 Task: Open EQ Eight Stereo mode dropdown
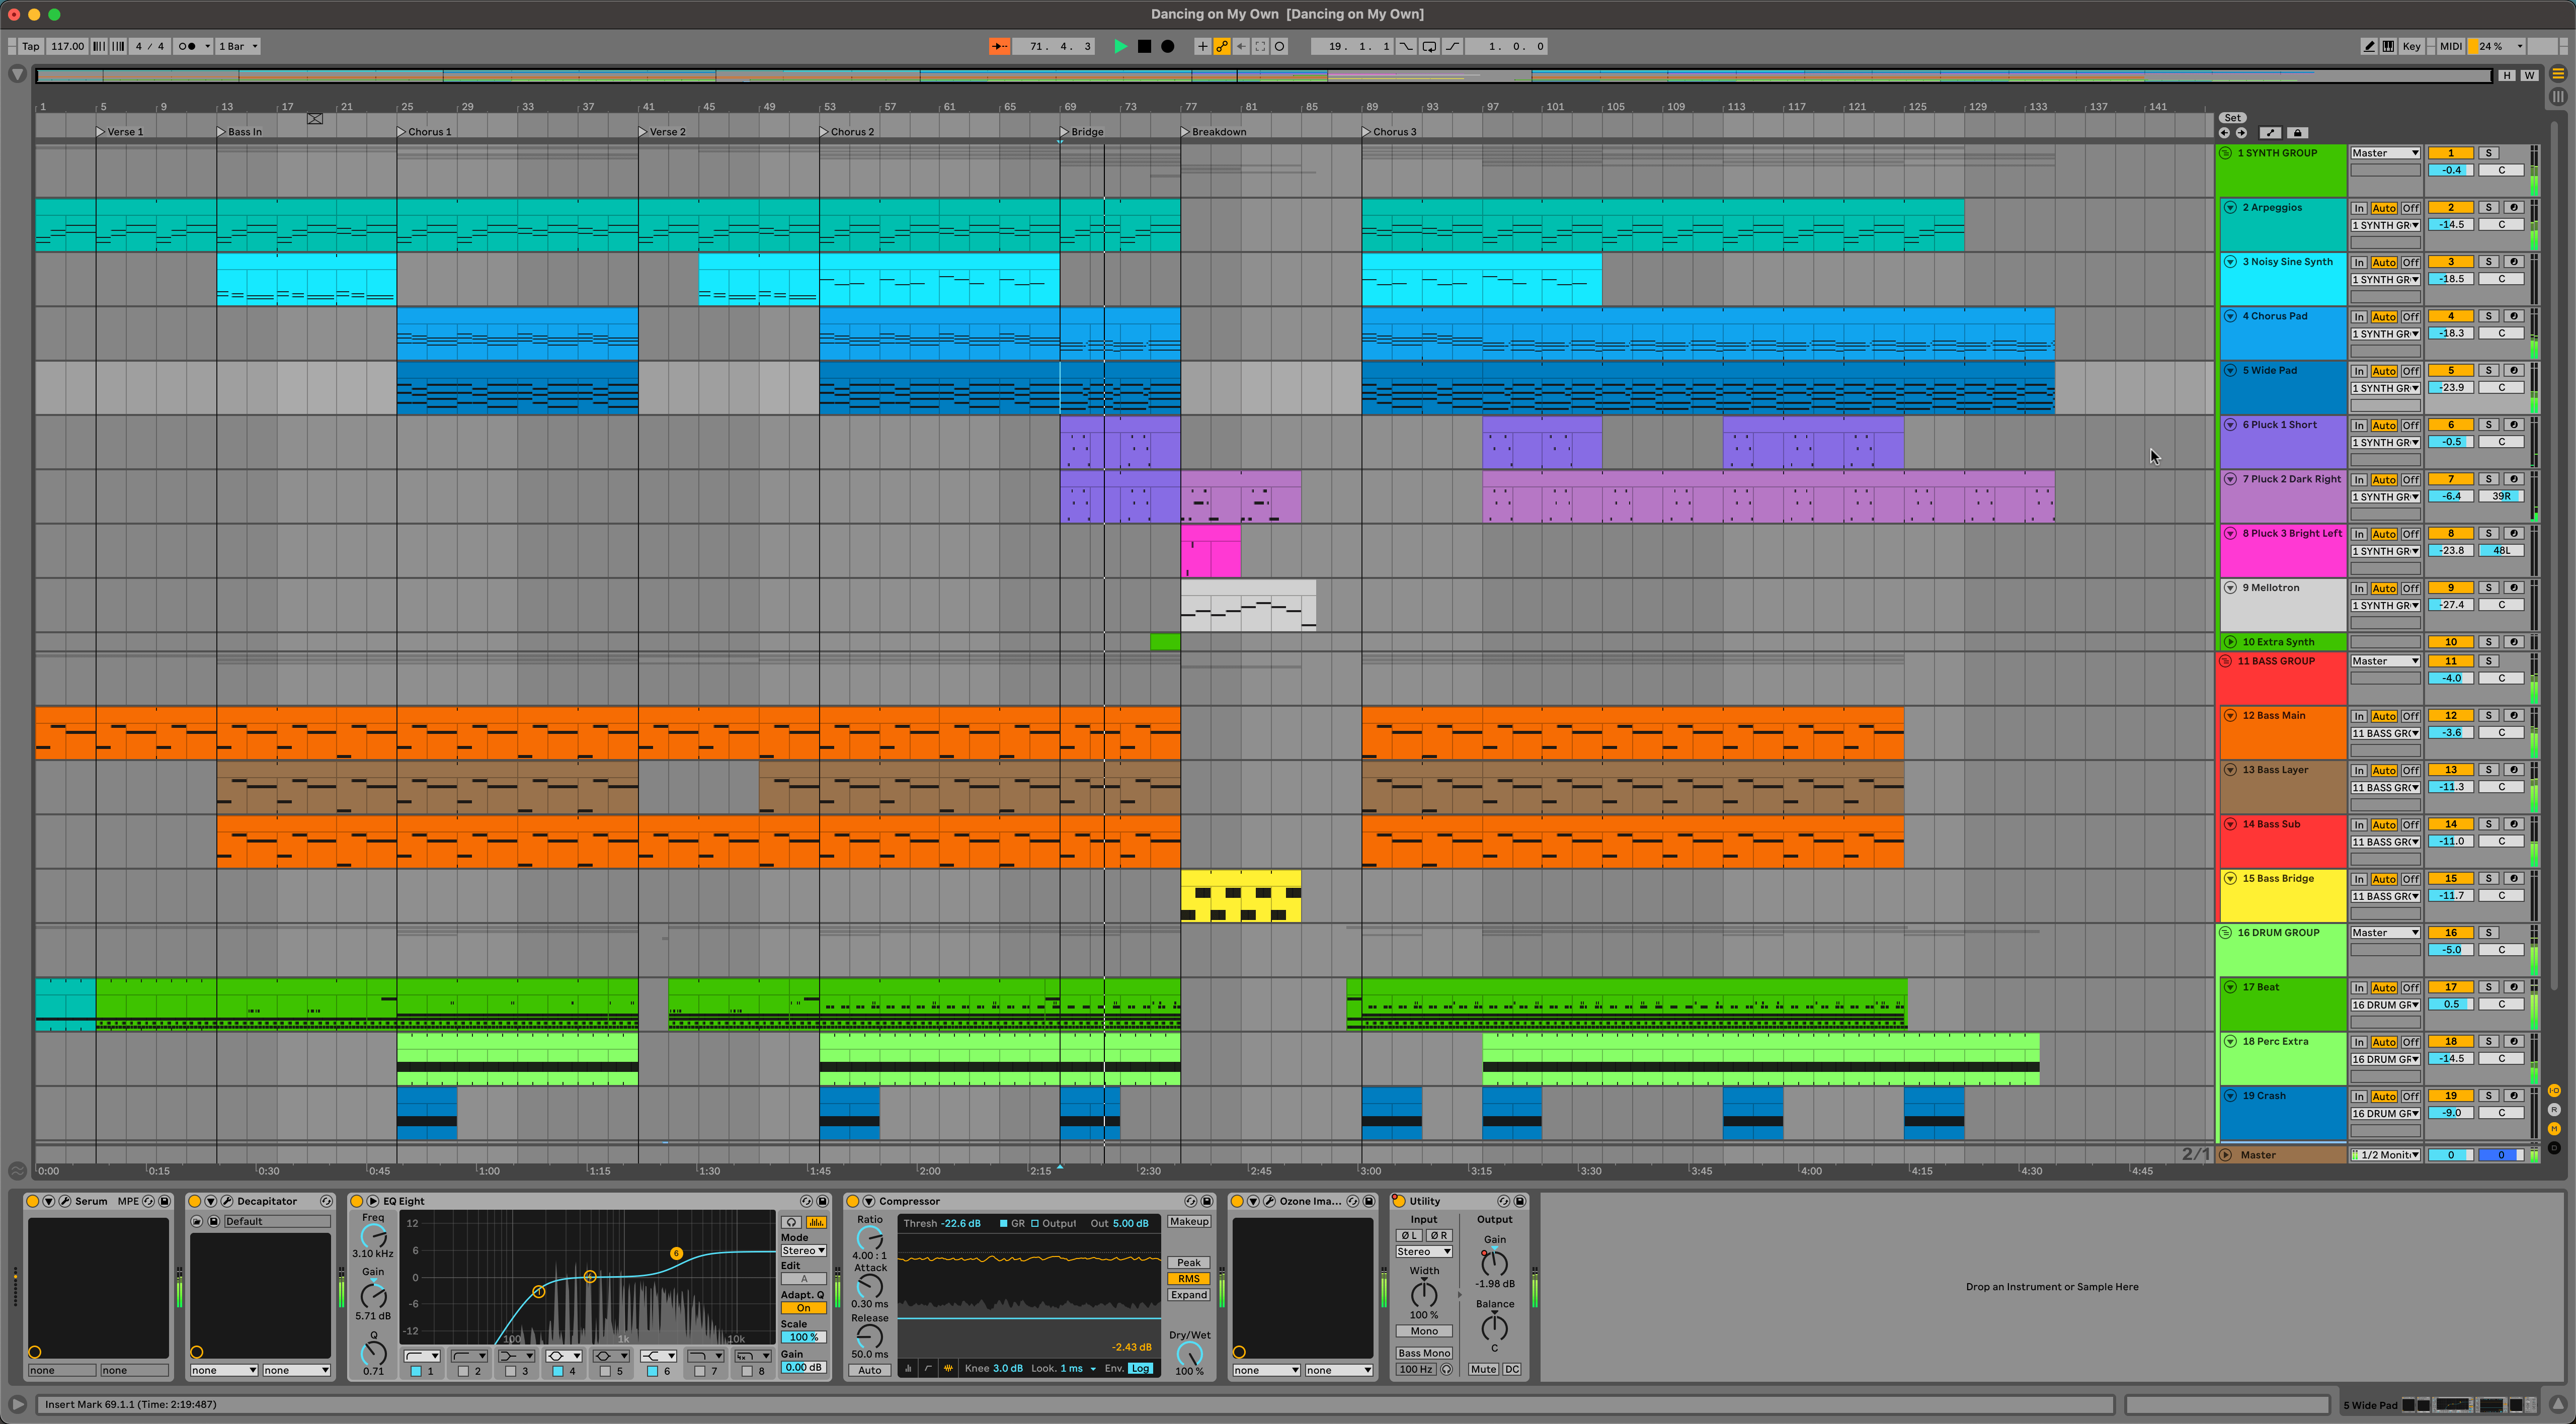(x=803, y=1251)
